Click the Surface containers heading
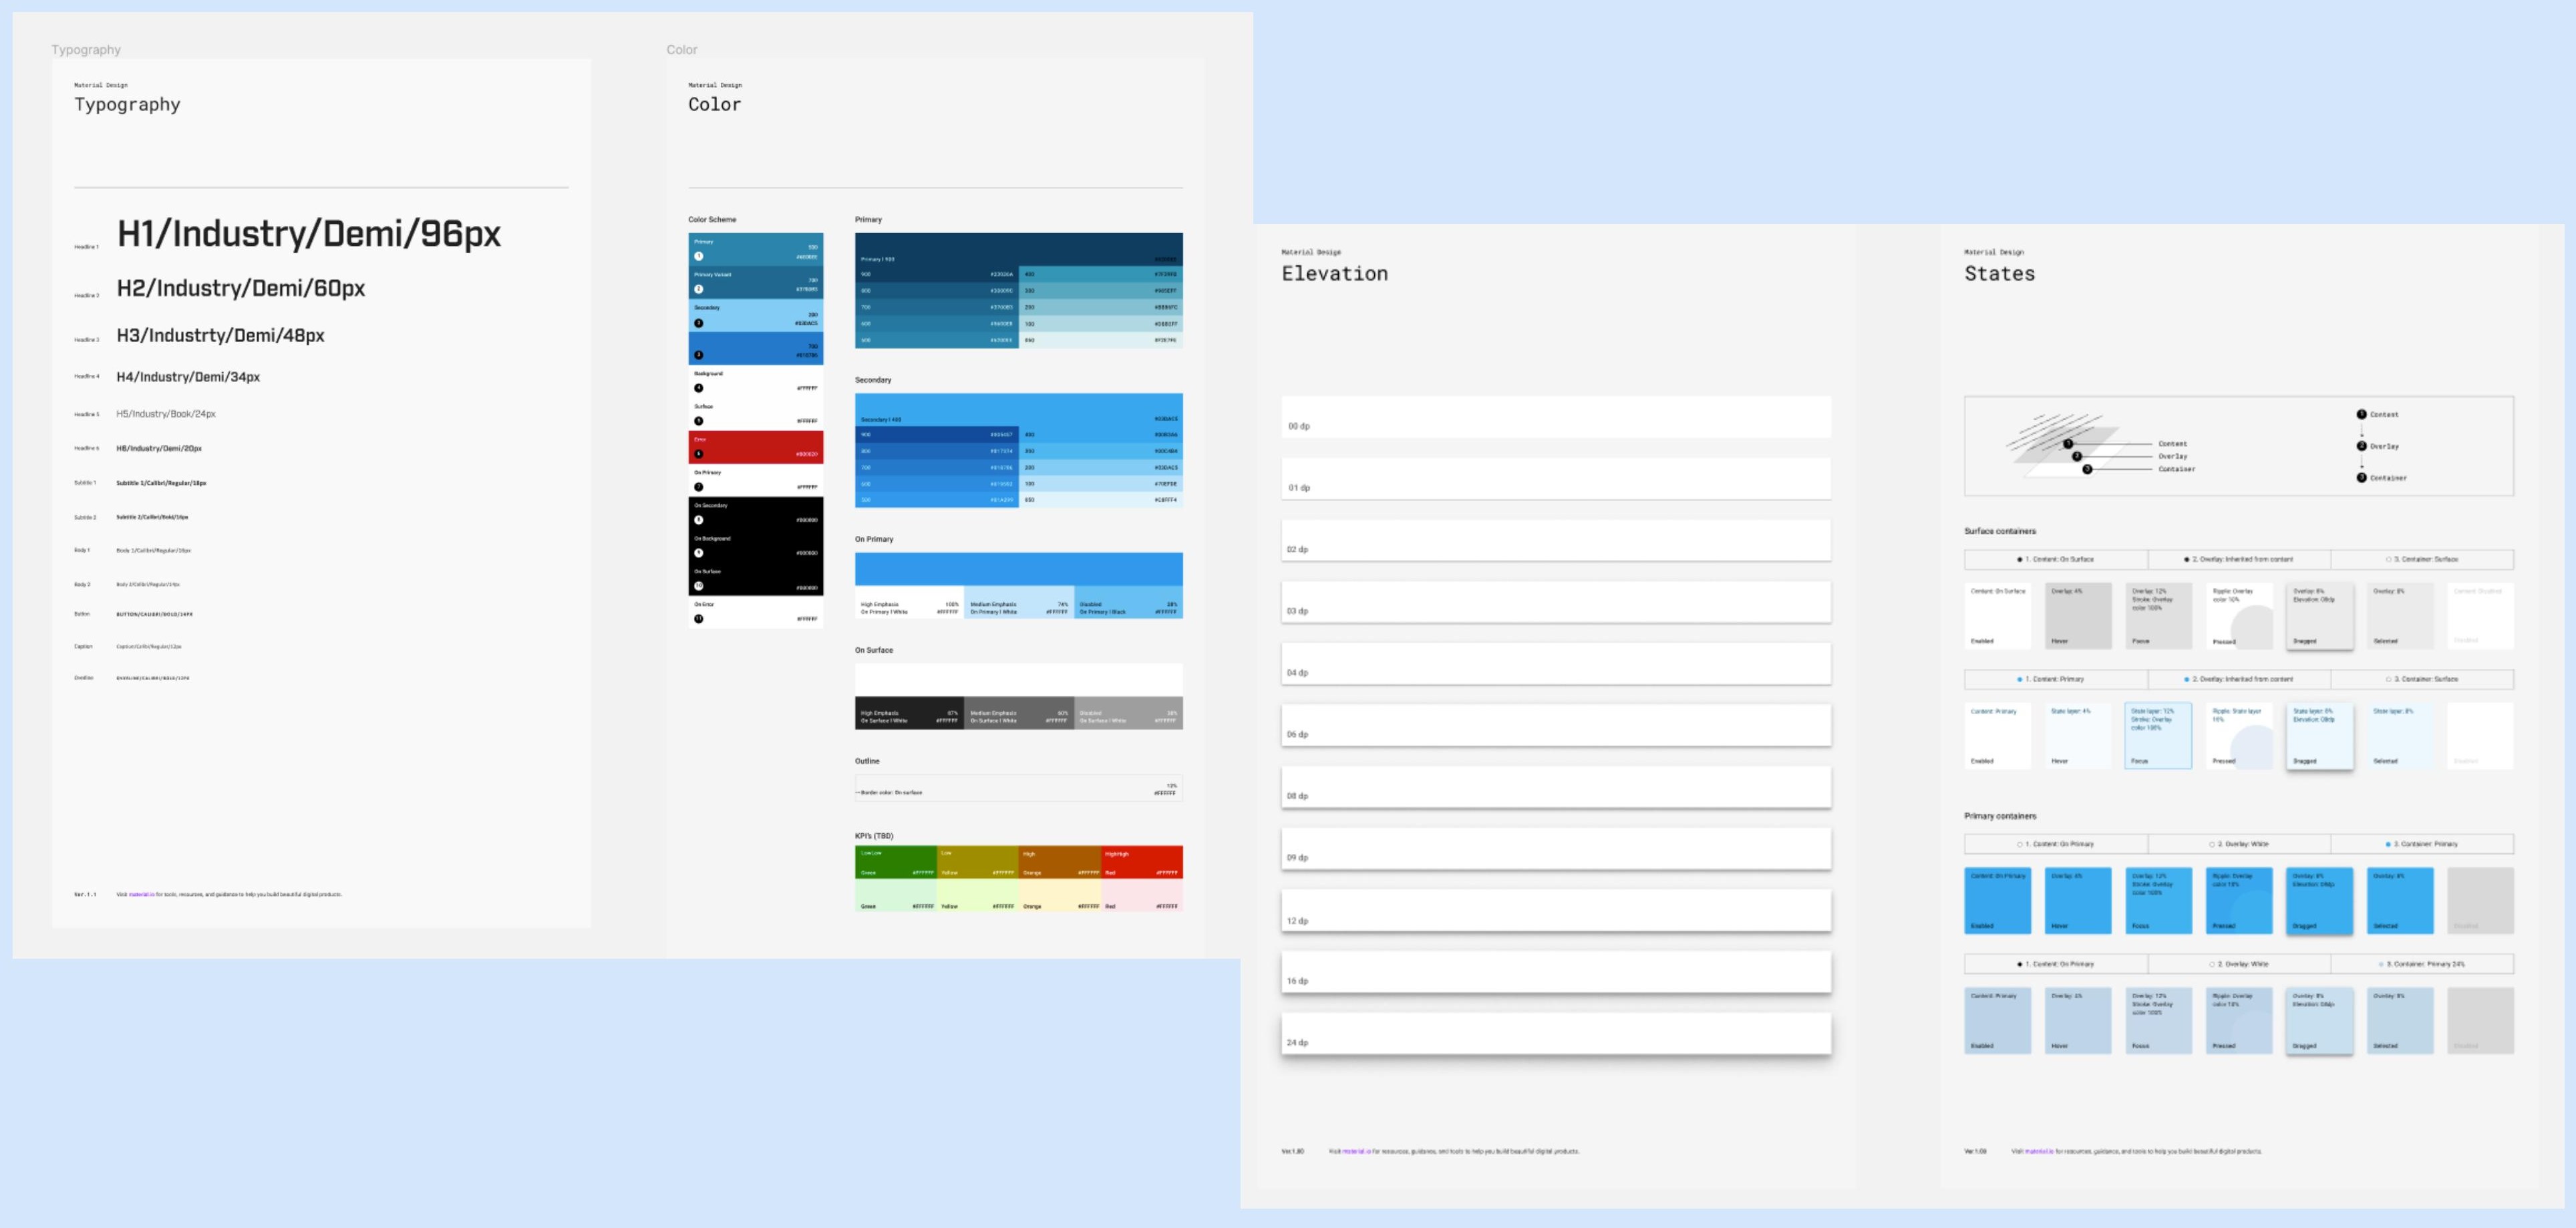The image size is (2576, 1228). pos(2000,531)
